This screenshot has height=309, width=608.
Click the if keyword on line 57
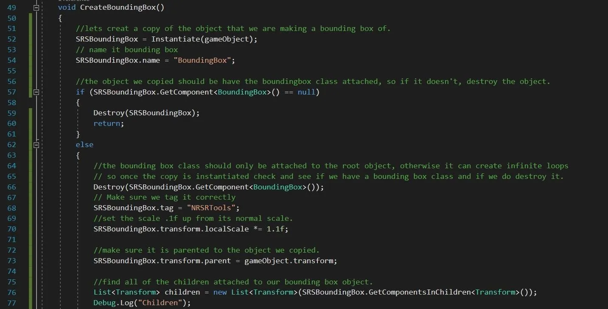(80, 92)
